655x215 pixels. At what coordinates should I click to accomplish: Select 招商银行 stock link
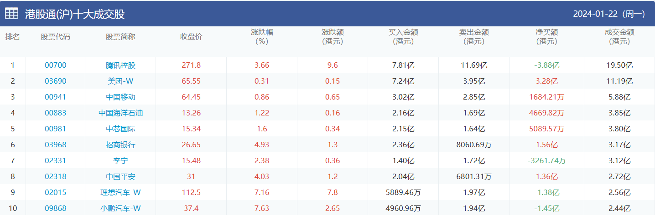click(x=120, y=145)
